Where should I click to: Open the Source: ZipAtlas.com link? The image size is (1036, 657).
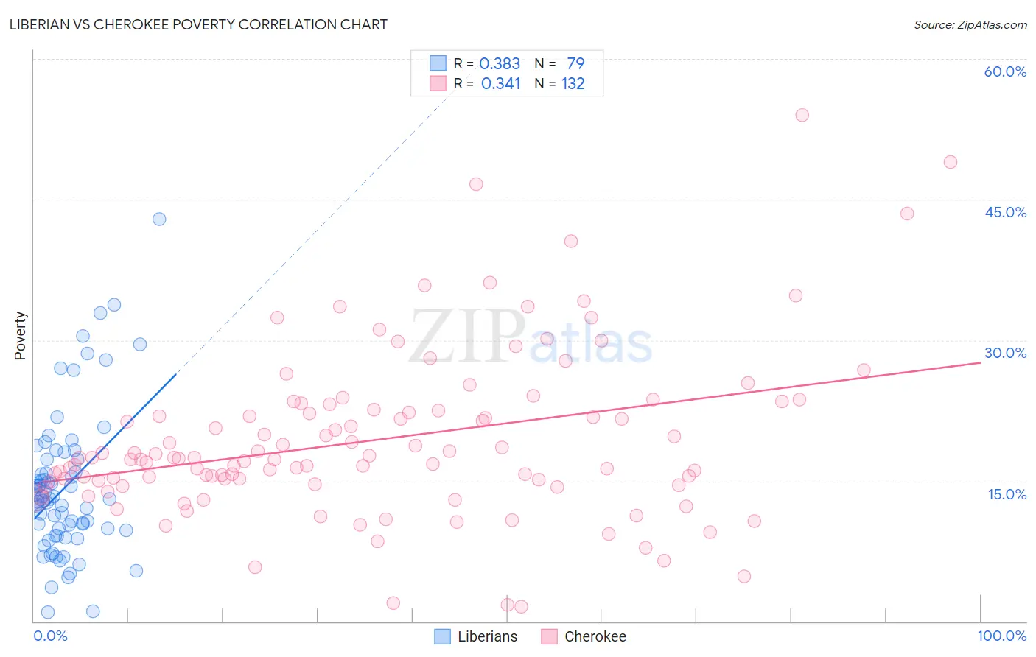tap(970, 24)
